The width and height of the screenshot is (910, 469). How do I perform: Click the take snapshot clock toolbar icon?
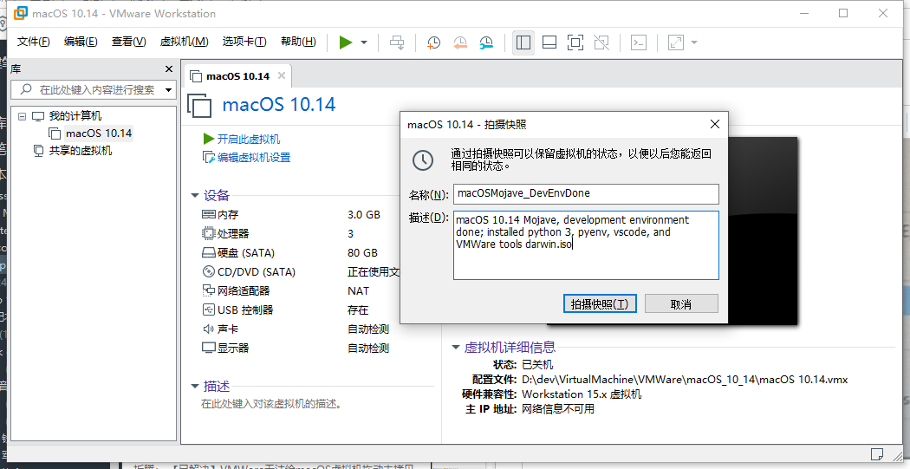click(433, 42)
